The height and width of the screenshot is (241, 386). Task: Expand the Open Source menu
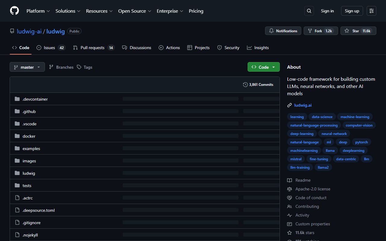(x=134, y=11)
